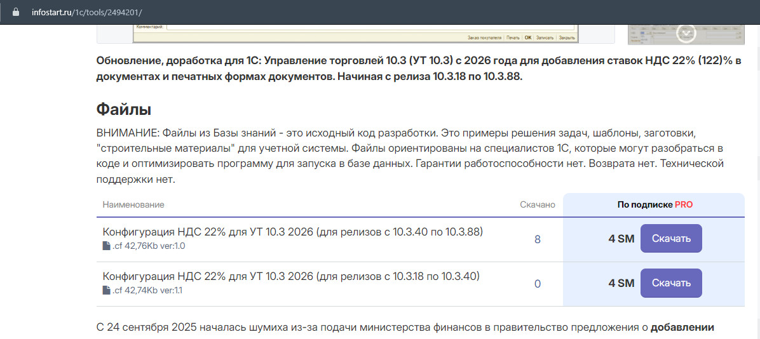Click the padlock site security icon
Screen dimensions: 760x339
pyautogui.click(x=16, y=13)
